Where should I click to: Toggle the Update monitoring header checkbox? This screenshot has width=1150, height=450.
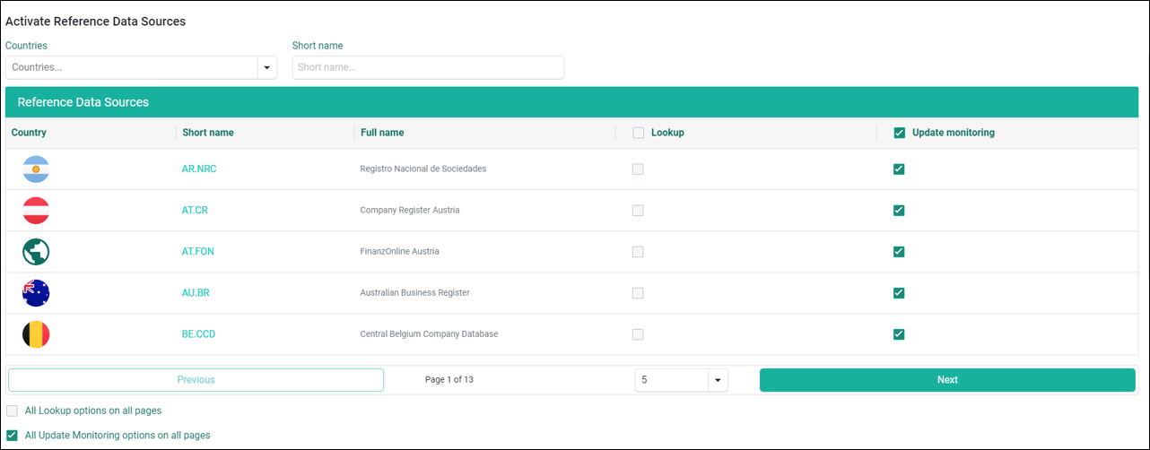[900, 133]
